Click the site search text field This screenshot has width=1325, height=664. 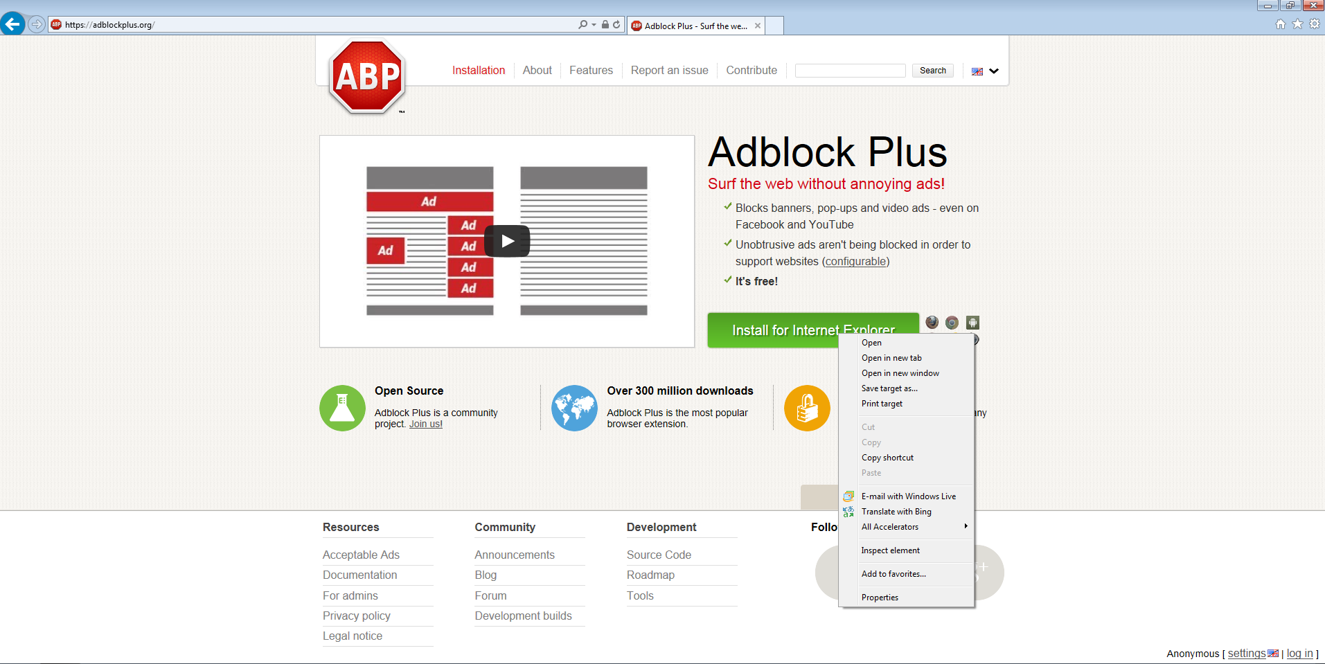tap(851, 71)
